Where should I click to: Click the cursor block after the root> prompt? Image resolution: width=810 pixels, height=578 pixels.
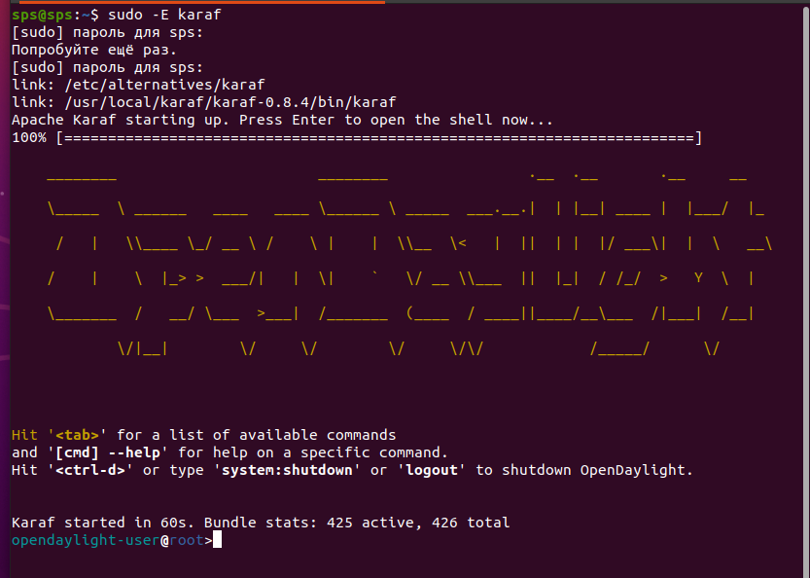point(217,540)
